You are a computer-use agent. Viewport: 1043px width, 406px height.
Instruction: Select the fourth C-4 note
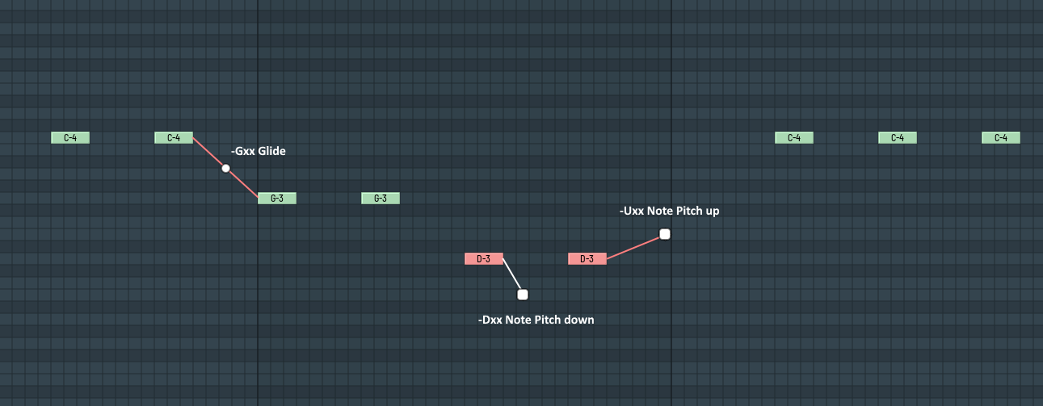click(x=898, y=138)
